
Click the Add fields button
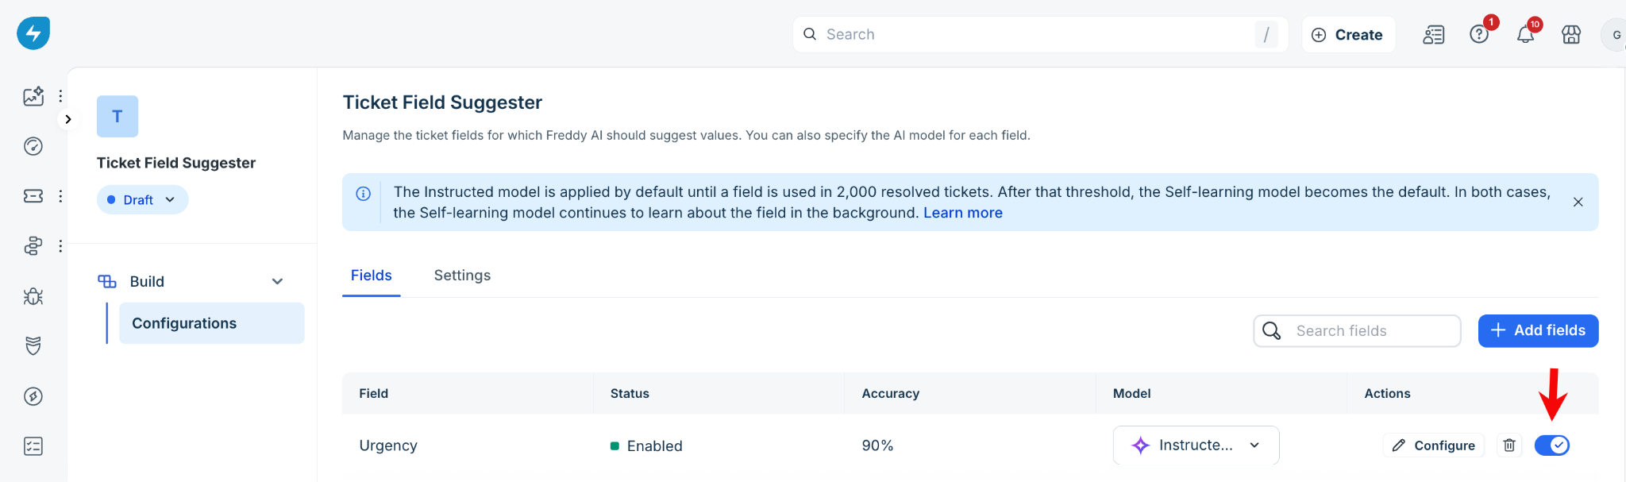coord(1538,331)
